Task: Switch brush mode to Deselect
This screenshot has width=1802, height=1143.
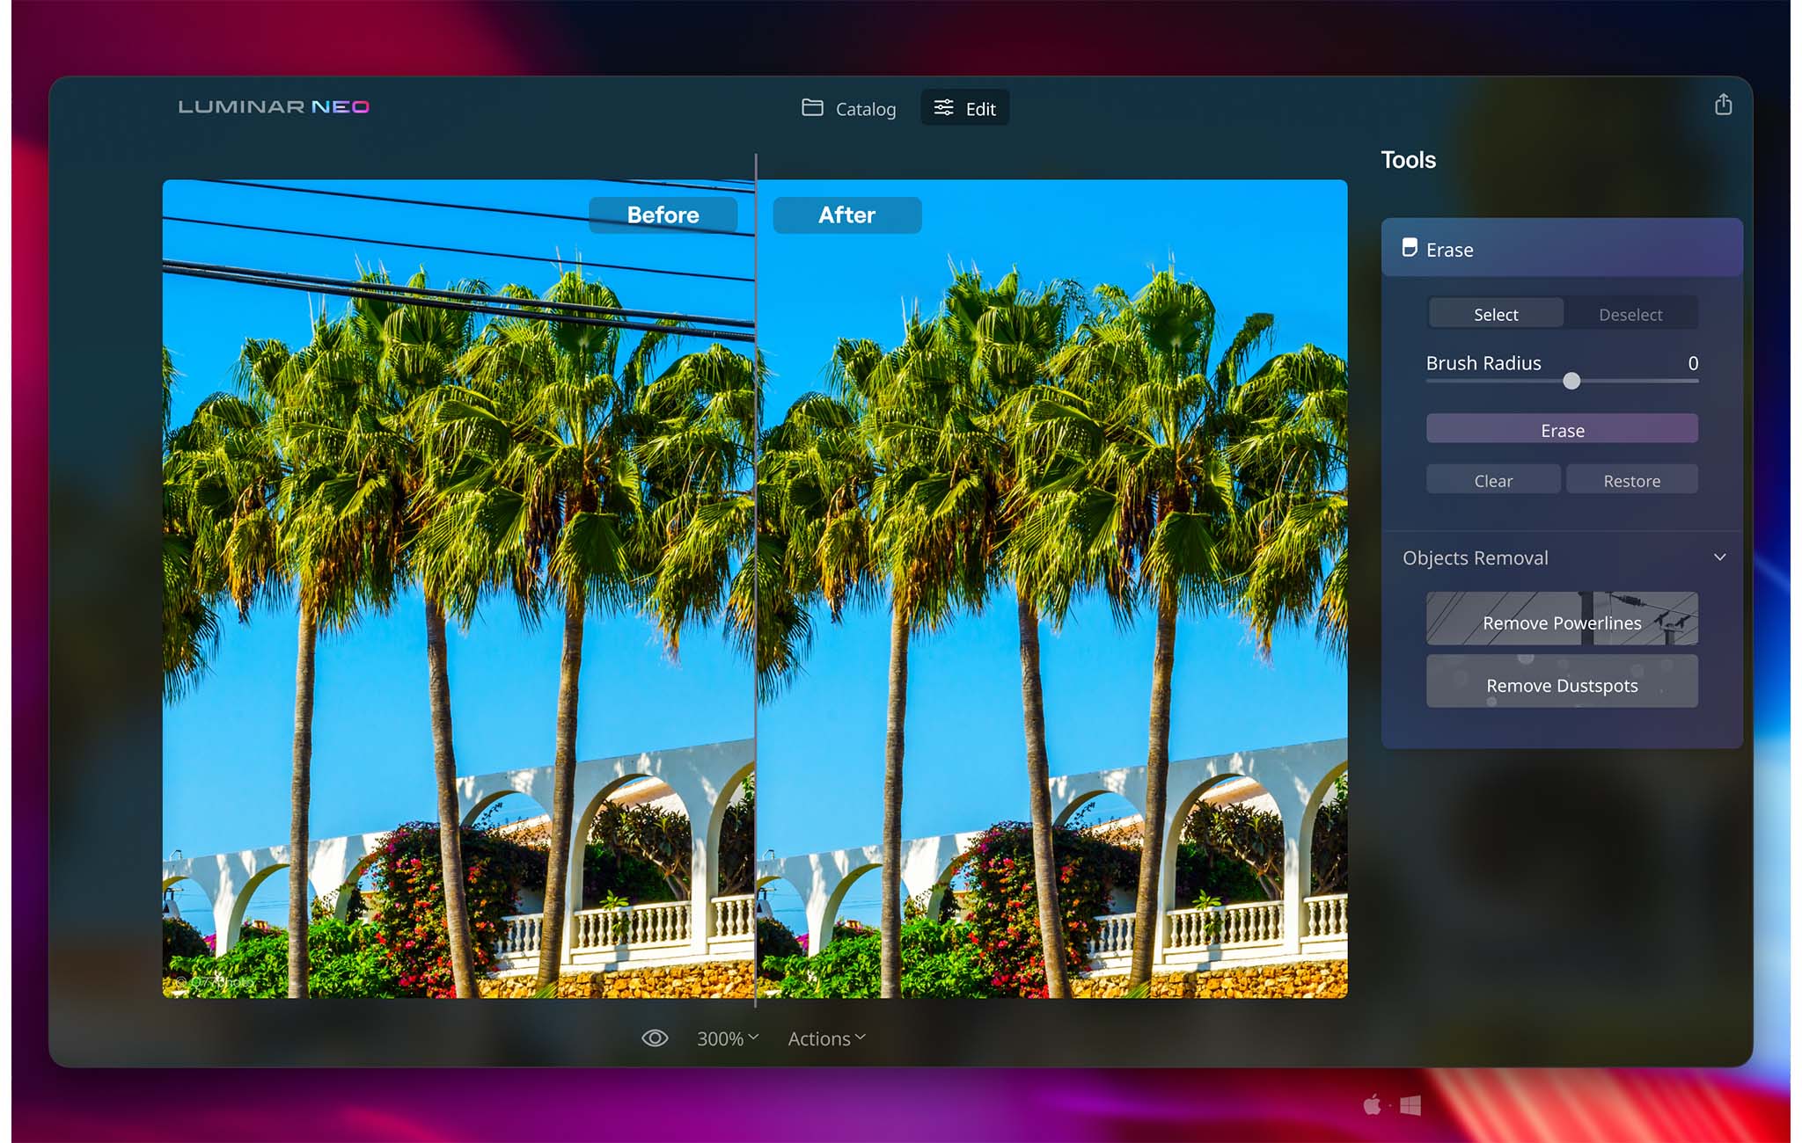Action: pos(1630,314)
